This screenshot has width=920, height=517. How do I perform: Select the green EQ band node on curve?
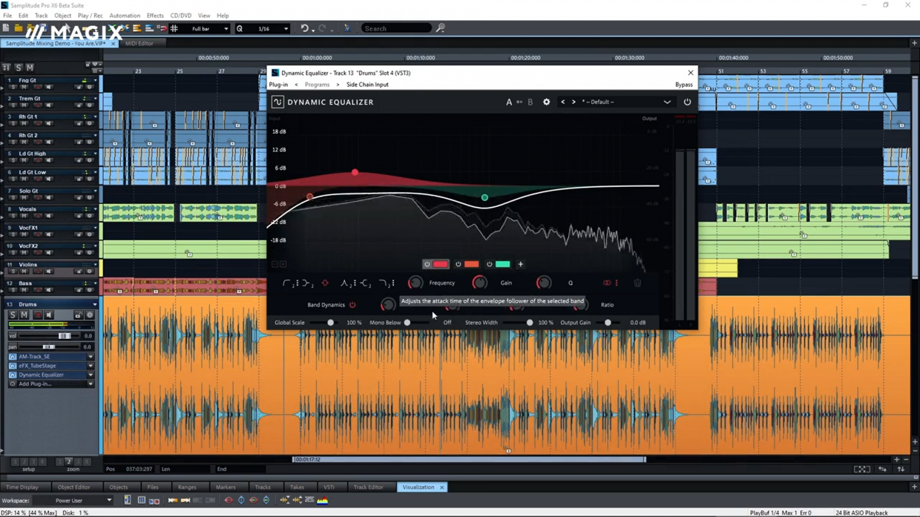point(485,198)
